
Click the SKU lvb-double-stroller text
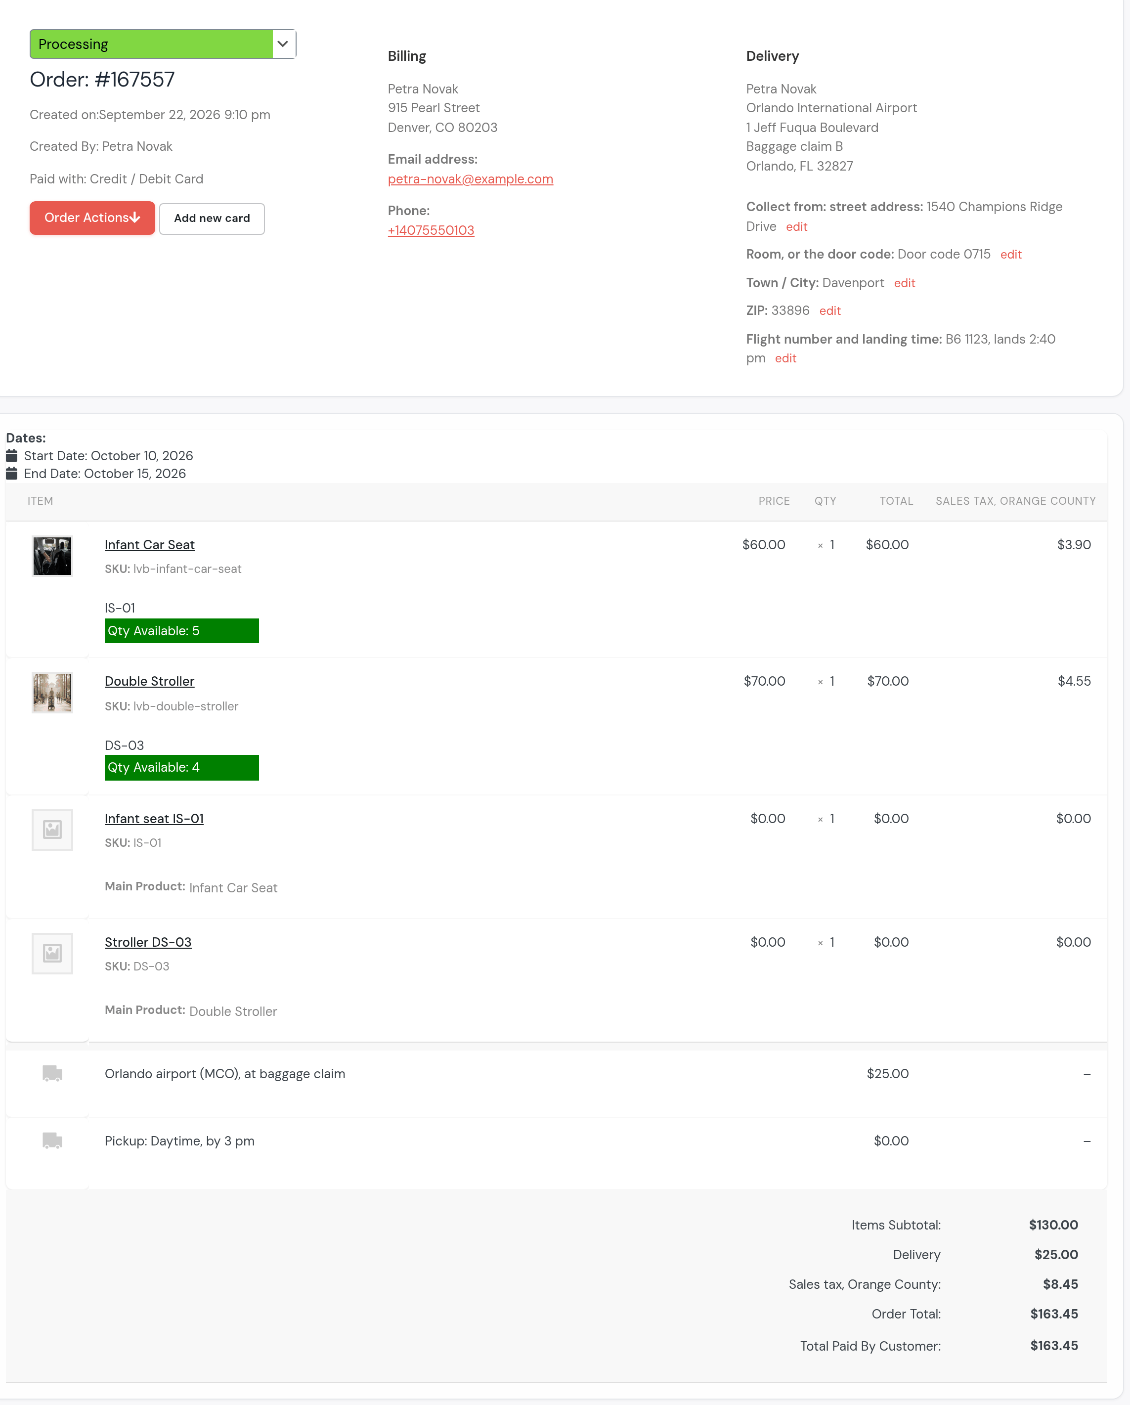pyautogui.click(x=172, y=706)
